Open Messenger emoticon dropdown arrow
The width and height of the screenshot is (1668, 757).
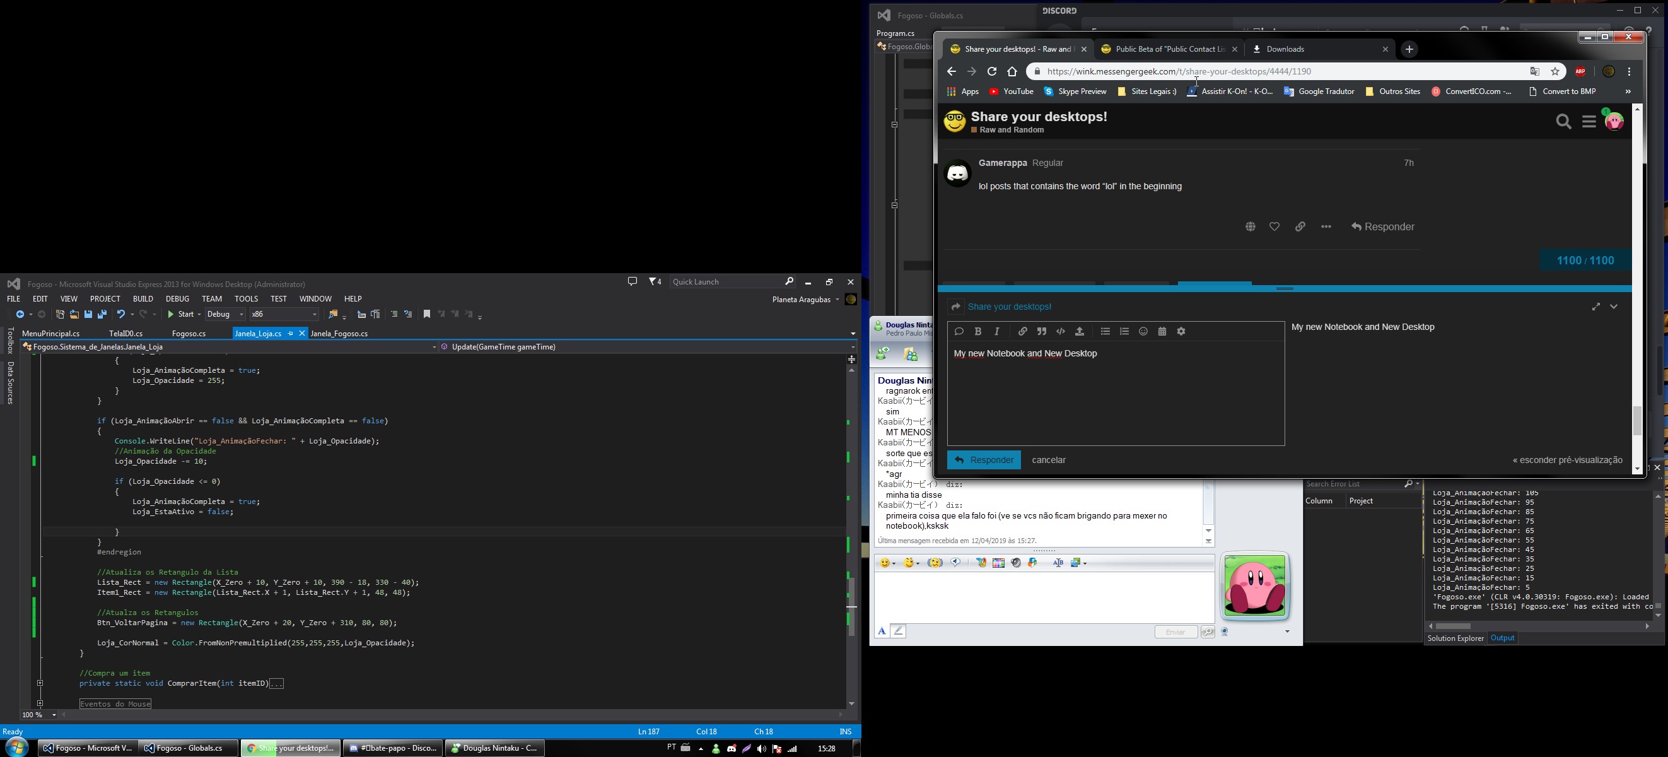click(894, 563)
